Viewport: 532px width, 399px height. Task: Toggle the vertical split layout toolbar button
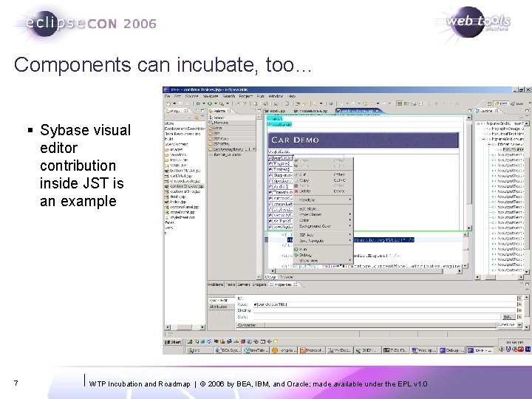(x=400, y=103)
